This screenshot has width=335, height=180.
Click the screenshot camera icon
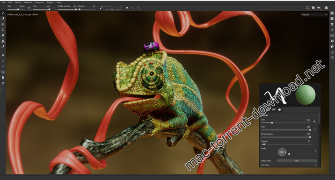click(x=326, y=7)
